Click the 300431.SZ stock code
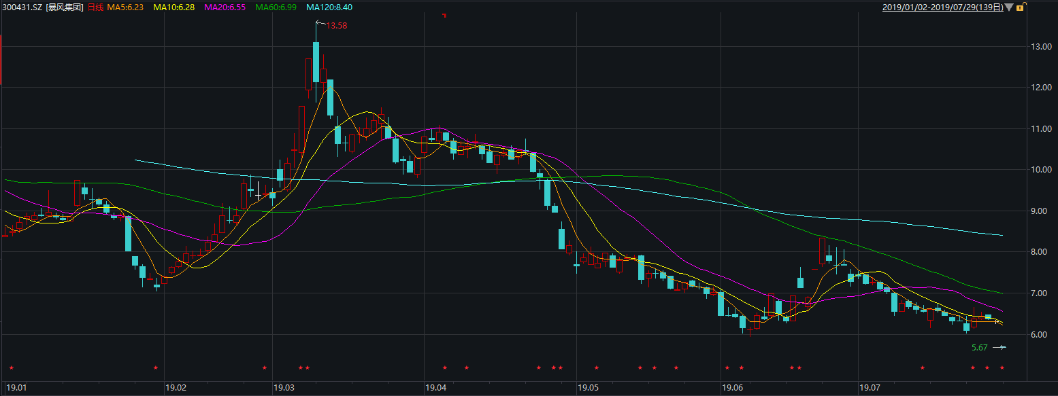This screenshot has width=1058, height=396. coord(22,7)
